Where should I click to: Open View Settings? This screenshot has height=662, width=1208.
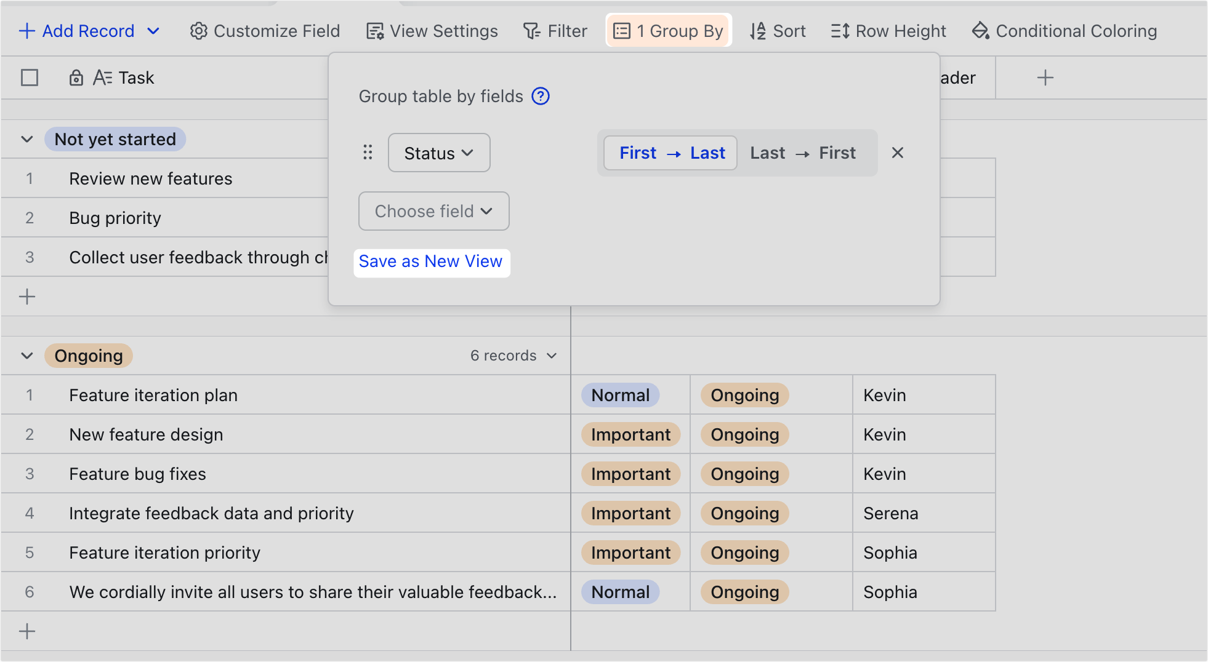click(432, 31)
